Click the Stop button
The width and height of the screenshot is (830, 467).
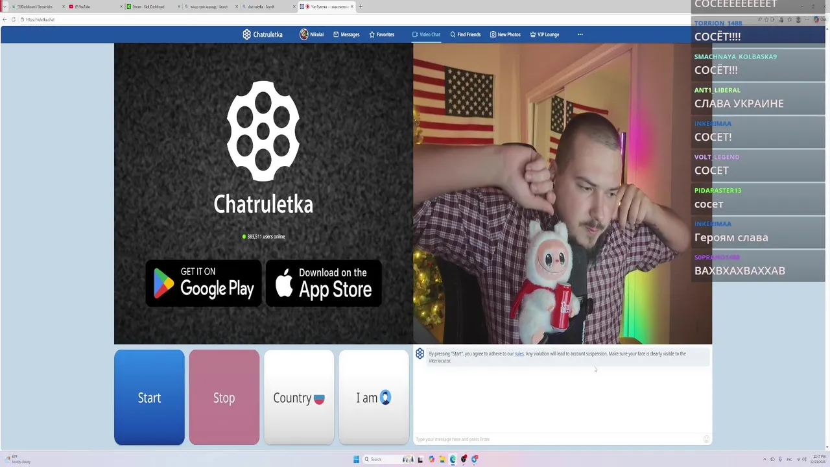(x=224, y=398)
